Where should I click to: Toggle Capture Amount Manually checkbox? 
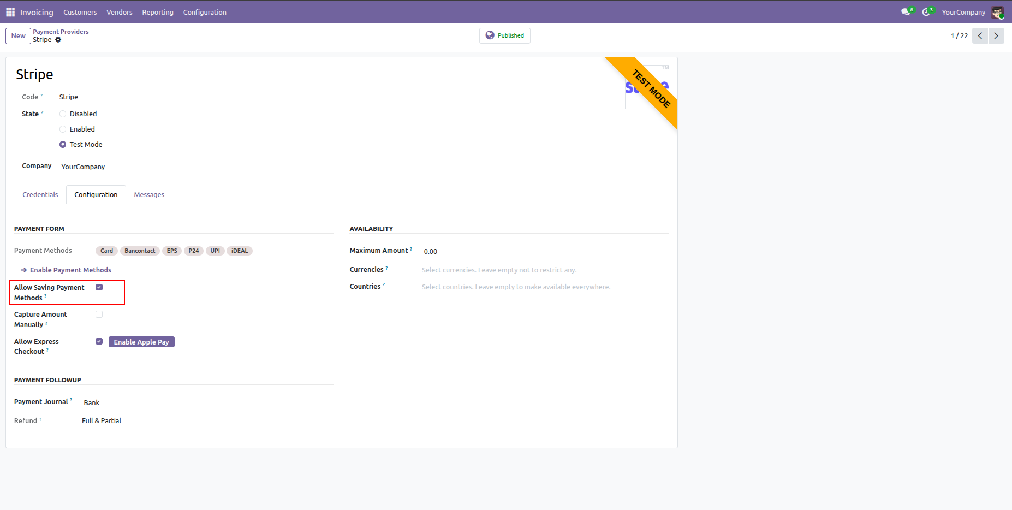99,314
